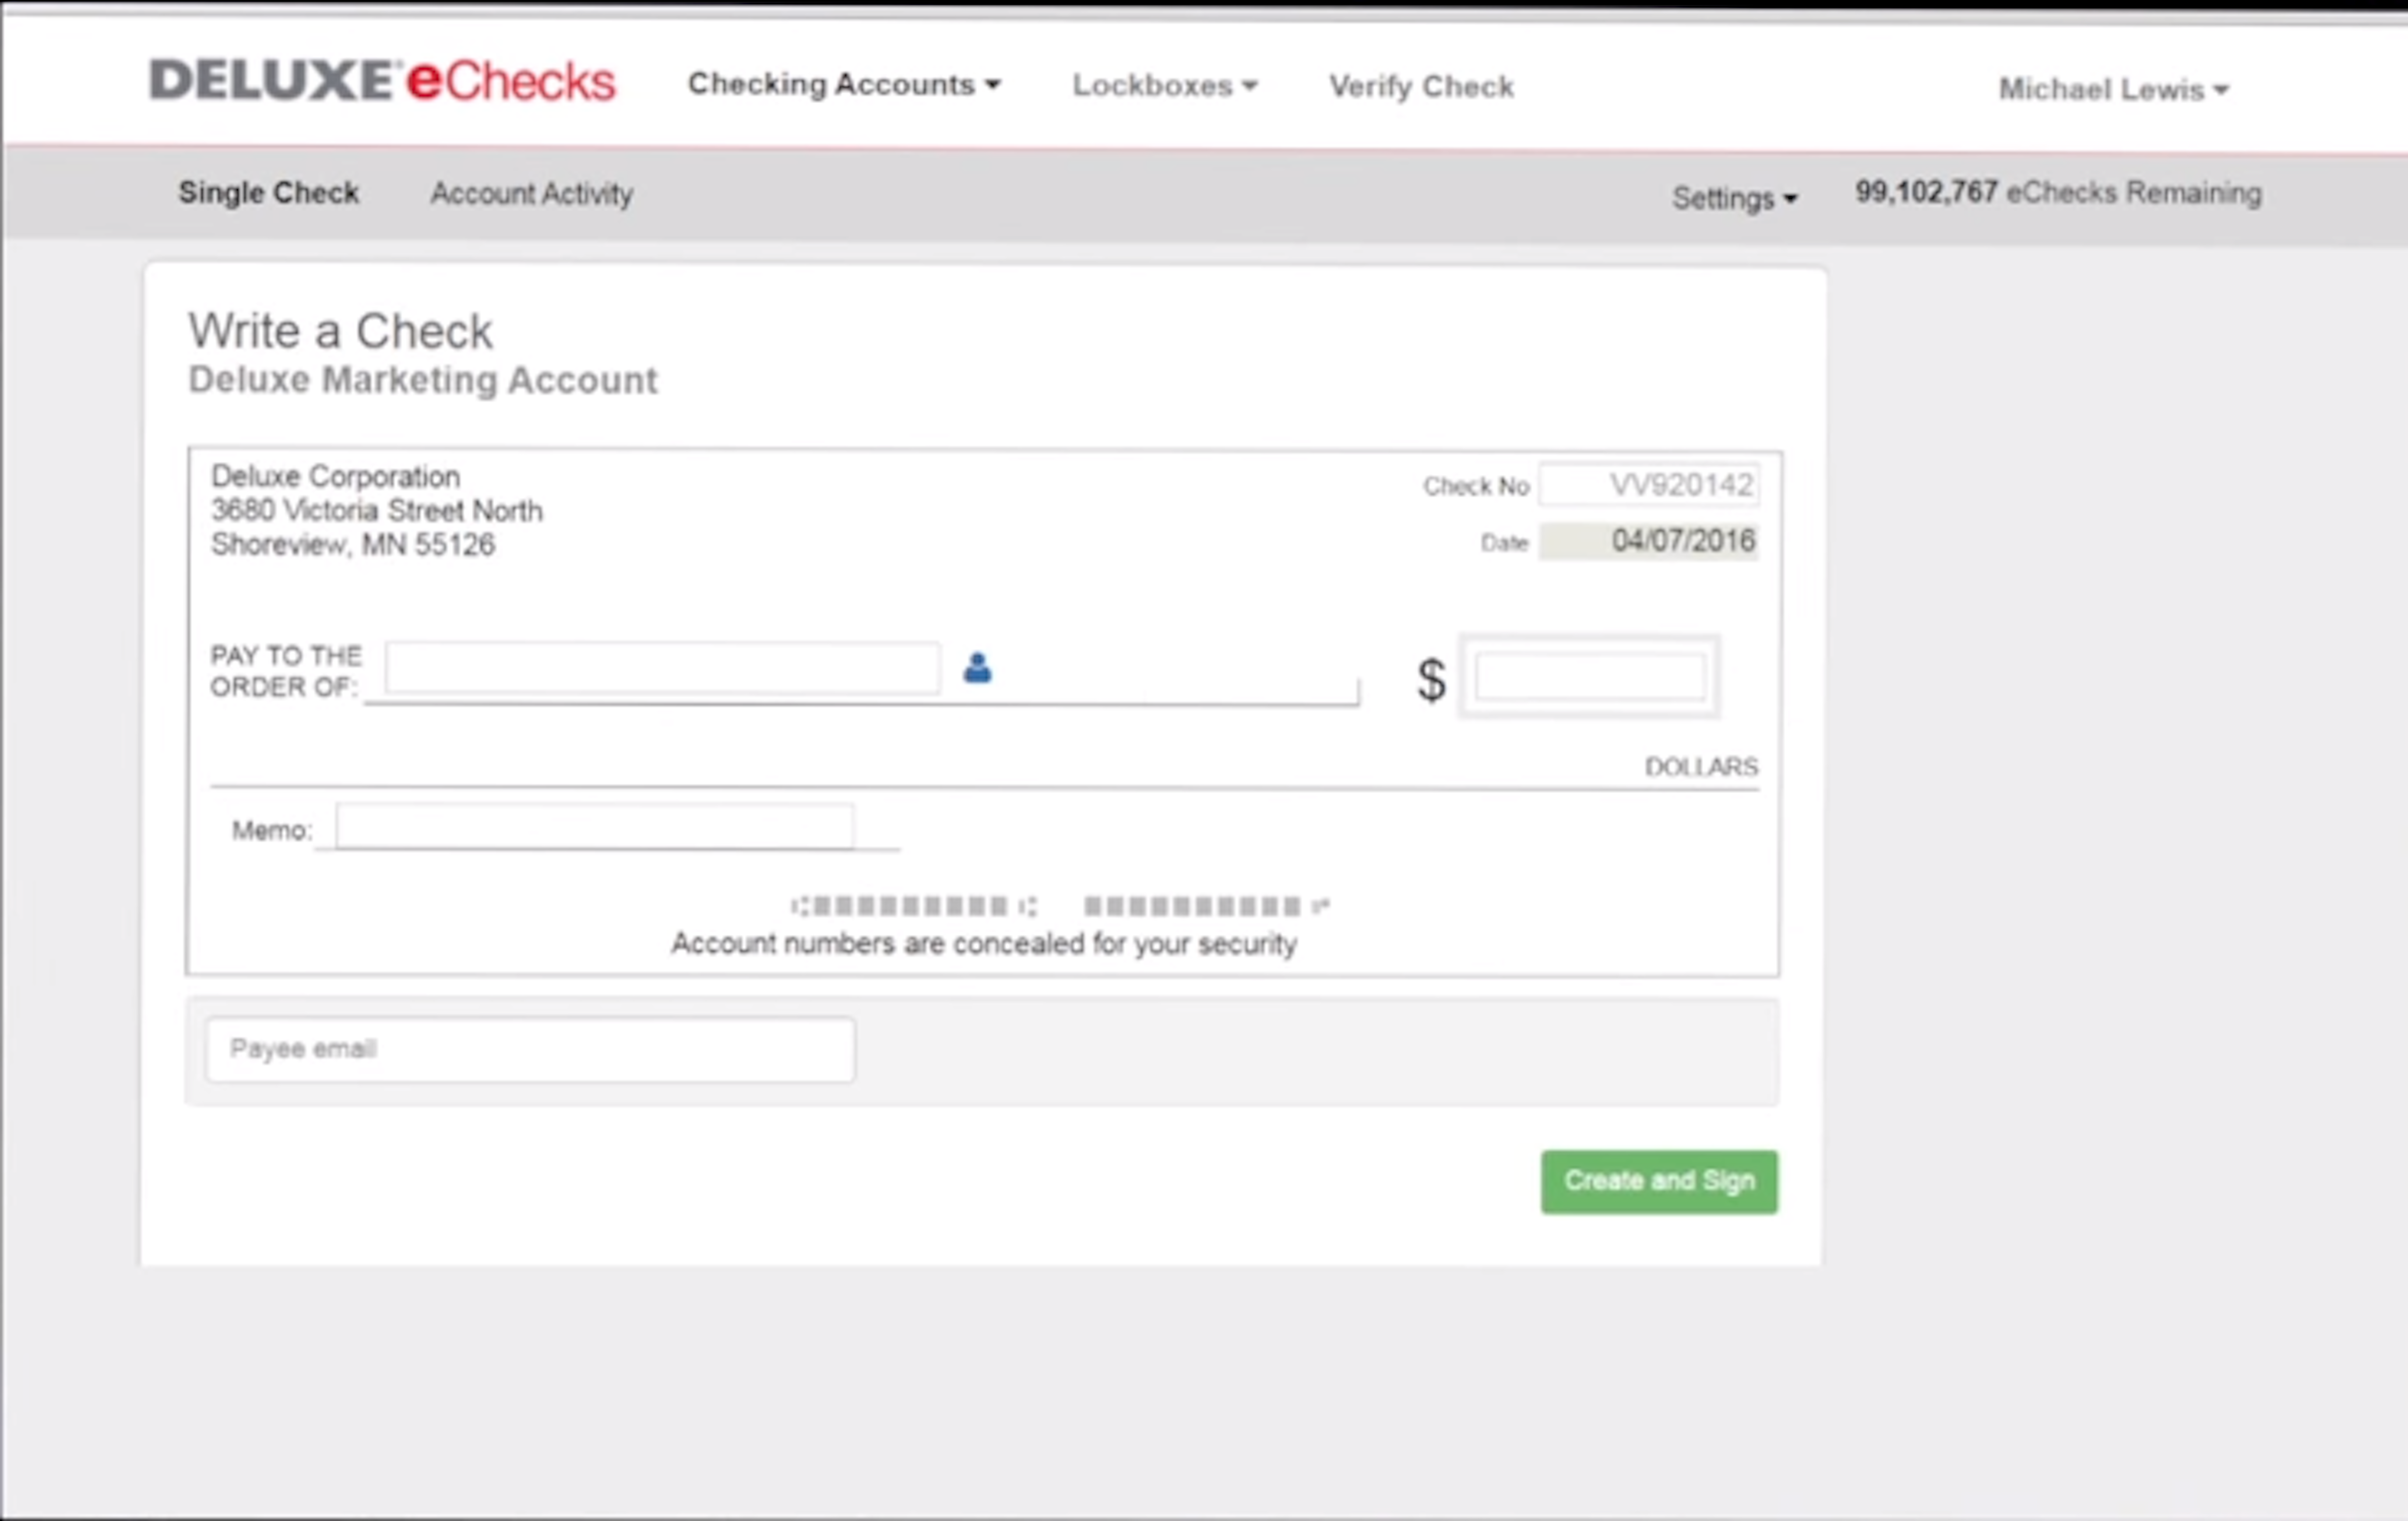This screenshot has width=2408, height=1521.
Task: Switch to the Account Activity tab
Action: (531, 193)
